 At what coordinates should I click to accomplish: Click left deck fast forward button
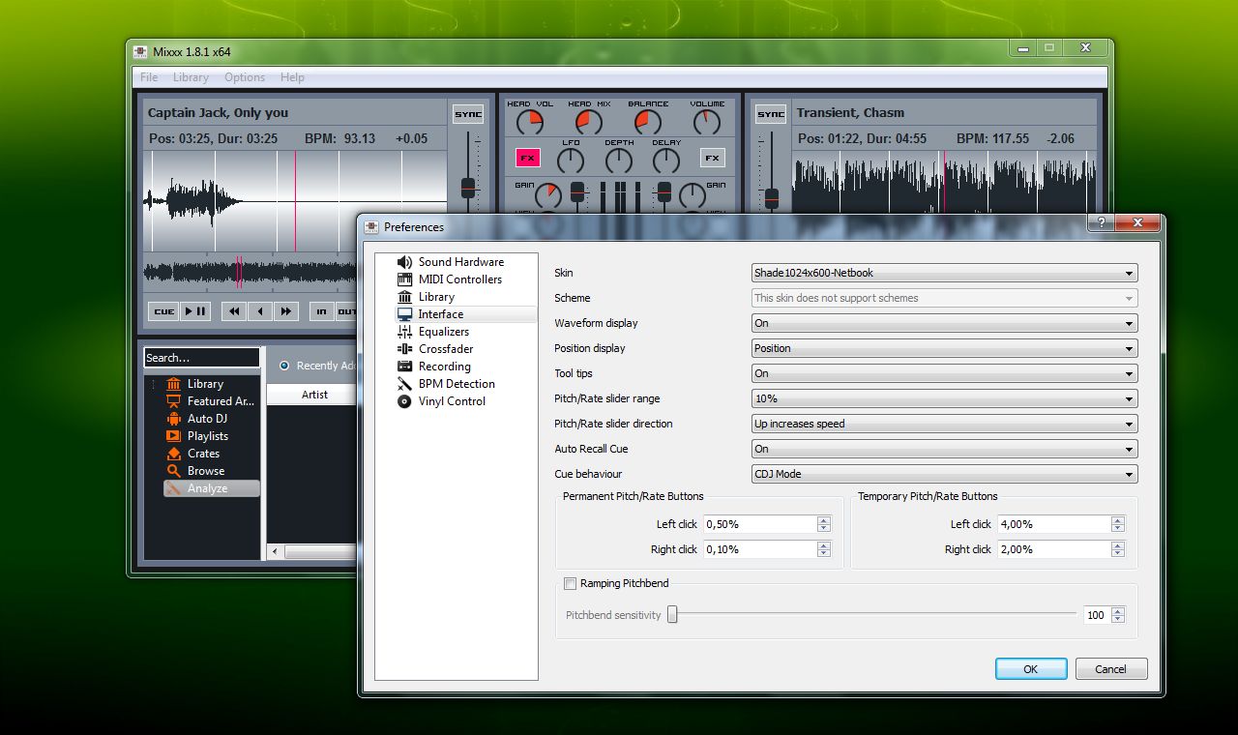285,311
